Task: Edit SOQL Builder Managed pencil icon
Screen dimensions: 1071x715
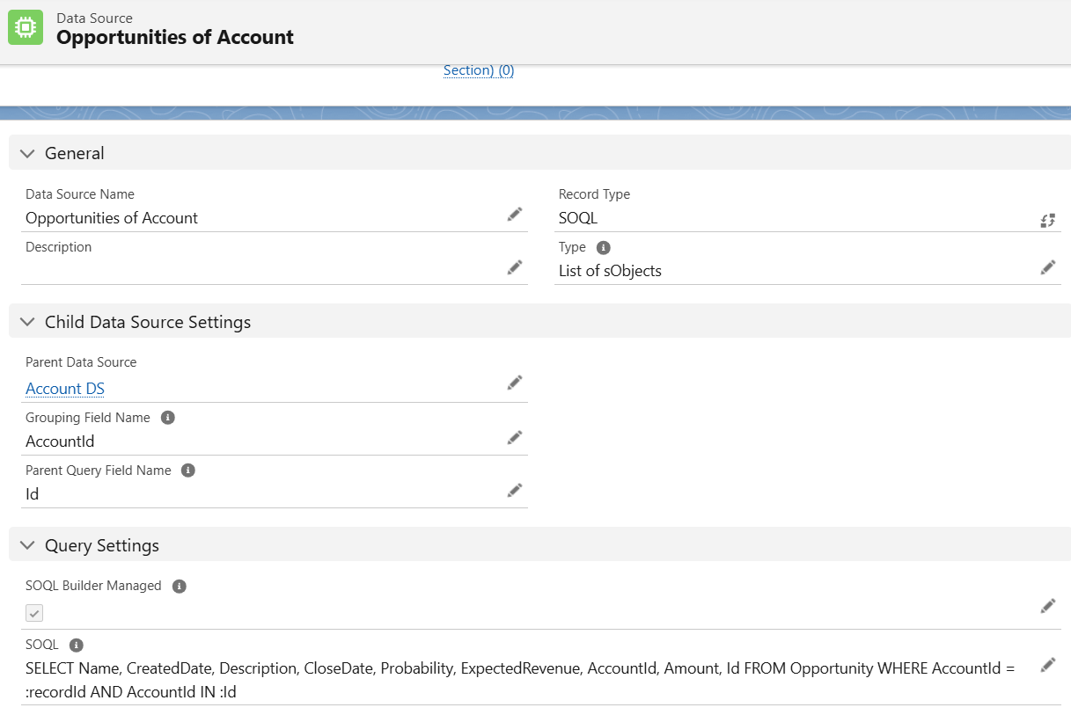Action: click(x=1047, y=606)
